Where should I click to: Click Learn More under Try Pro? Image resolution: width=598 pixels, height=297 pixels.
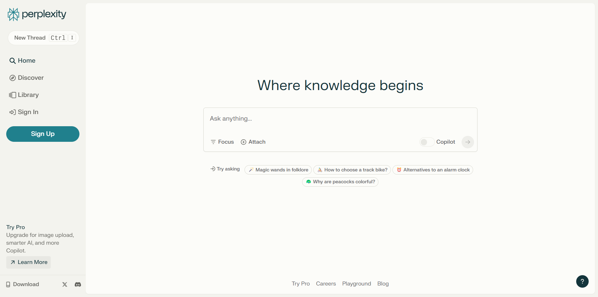(x=29, y=262)
